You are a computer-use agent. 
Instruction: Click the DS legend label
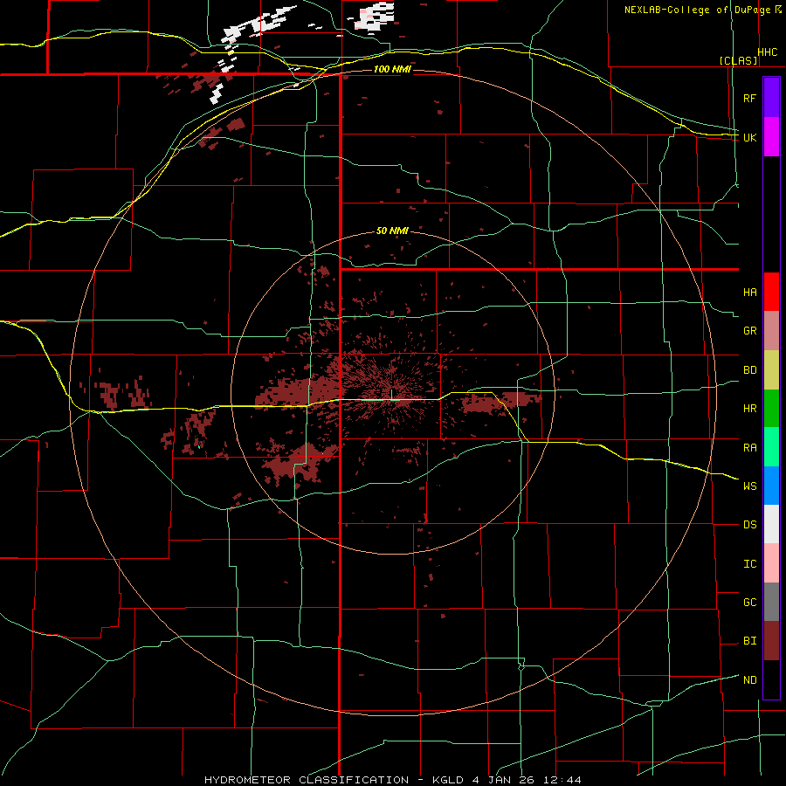(749, 525)
